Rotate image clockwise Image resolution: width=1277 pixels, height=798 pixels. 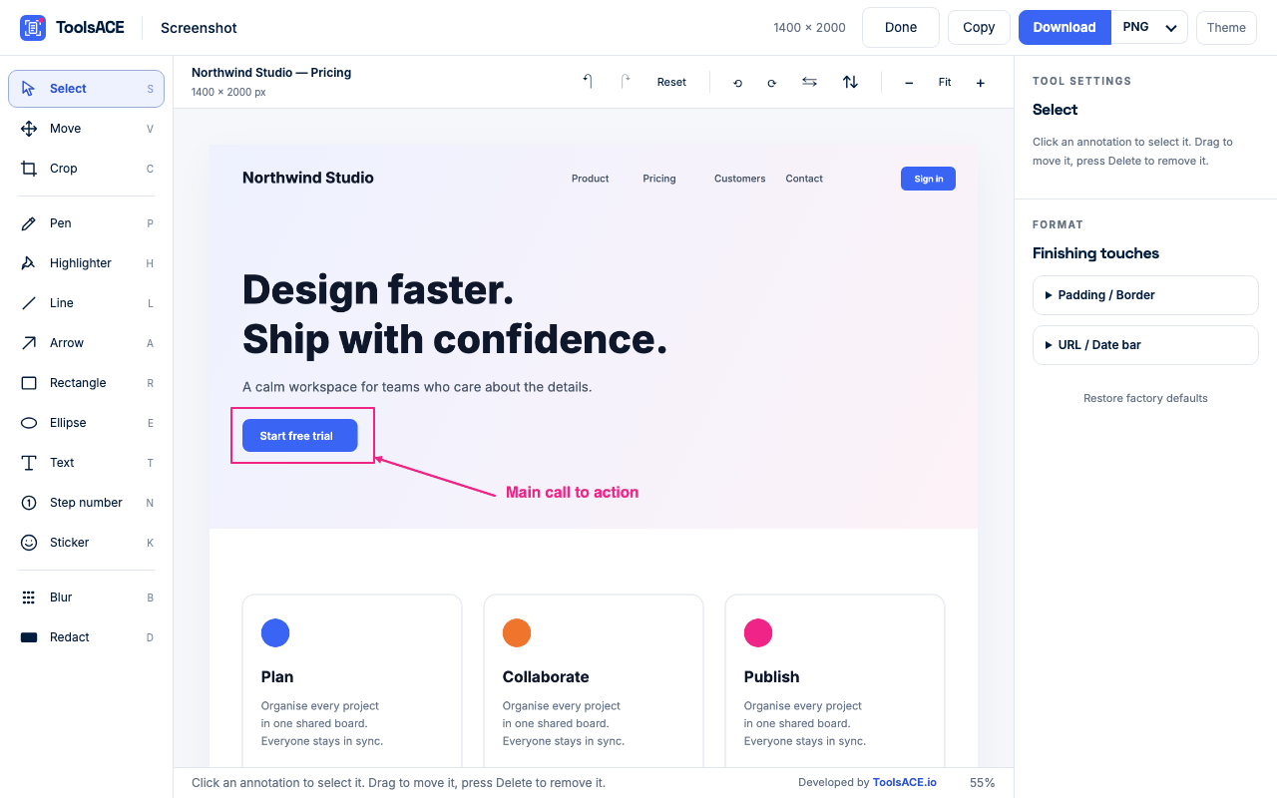(x=771, y=83)
